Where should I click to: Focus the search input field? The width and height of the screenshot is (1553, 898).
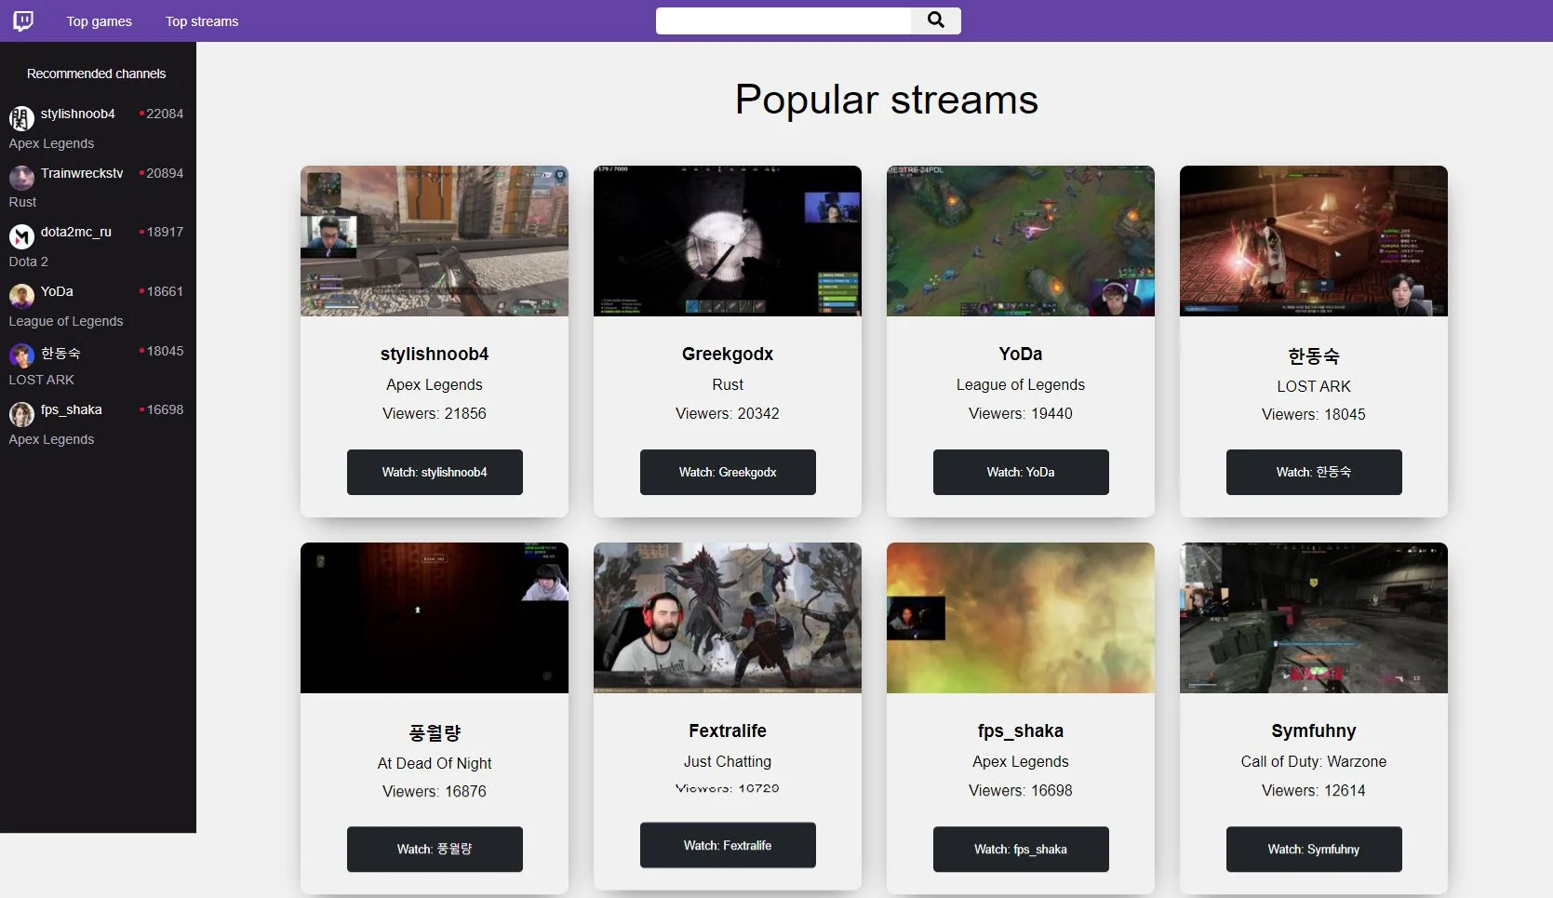(x=783, y=20)
